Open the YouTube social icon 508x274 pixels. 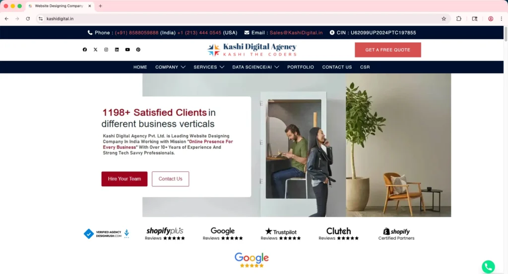click(x=127, y=50)
